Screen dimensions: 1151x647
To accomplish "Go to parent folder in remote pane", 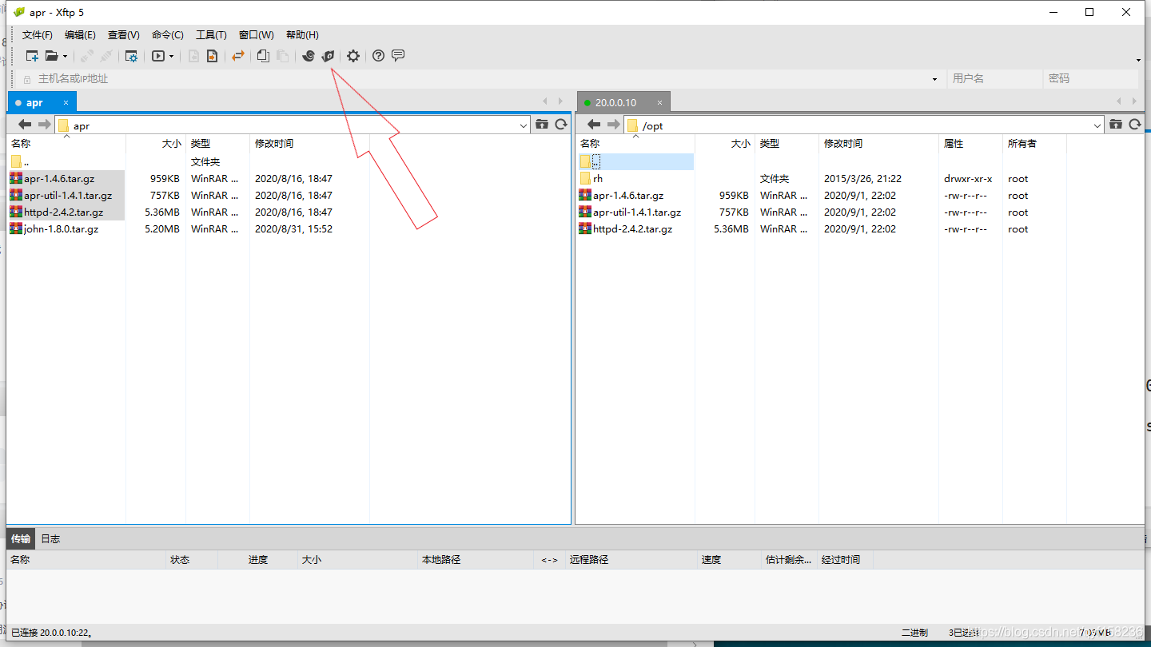I will pyautogui.click(x=1116, y=125).
